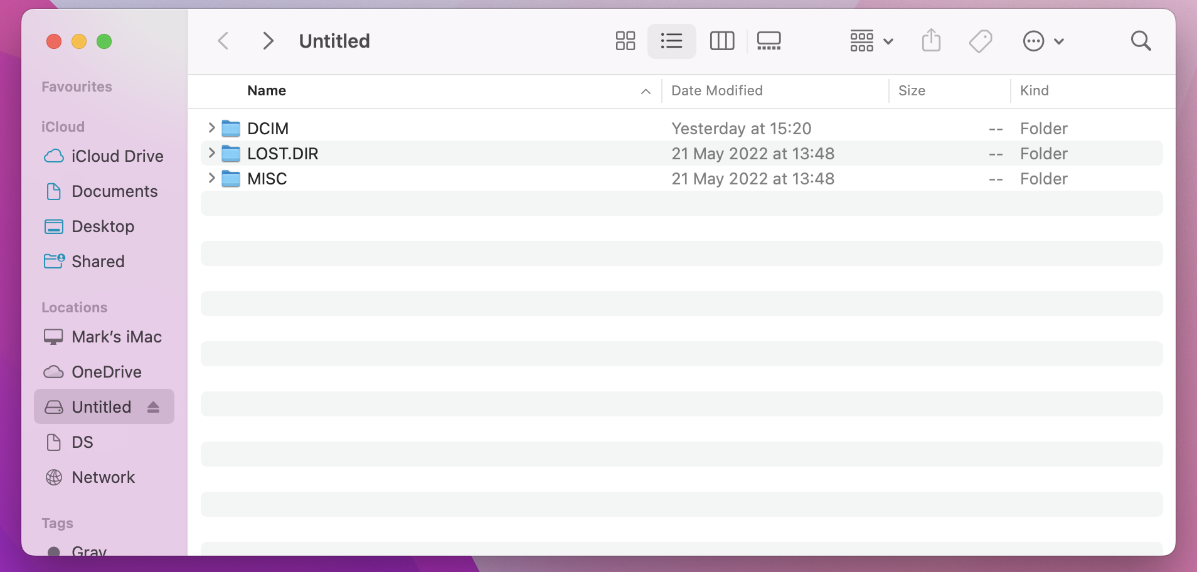This screenshot has height=572, width=1197.
Task: Switch to column view
Action: click(x=721, y=41)
